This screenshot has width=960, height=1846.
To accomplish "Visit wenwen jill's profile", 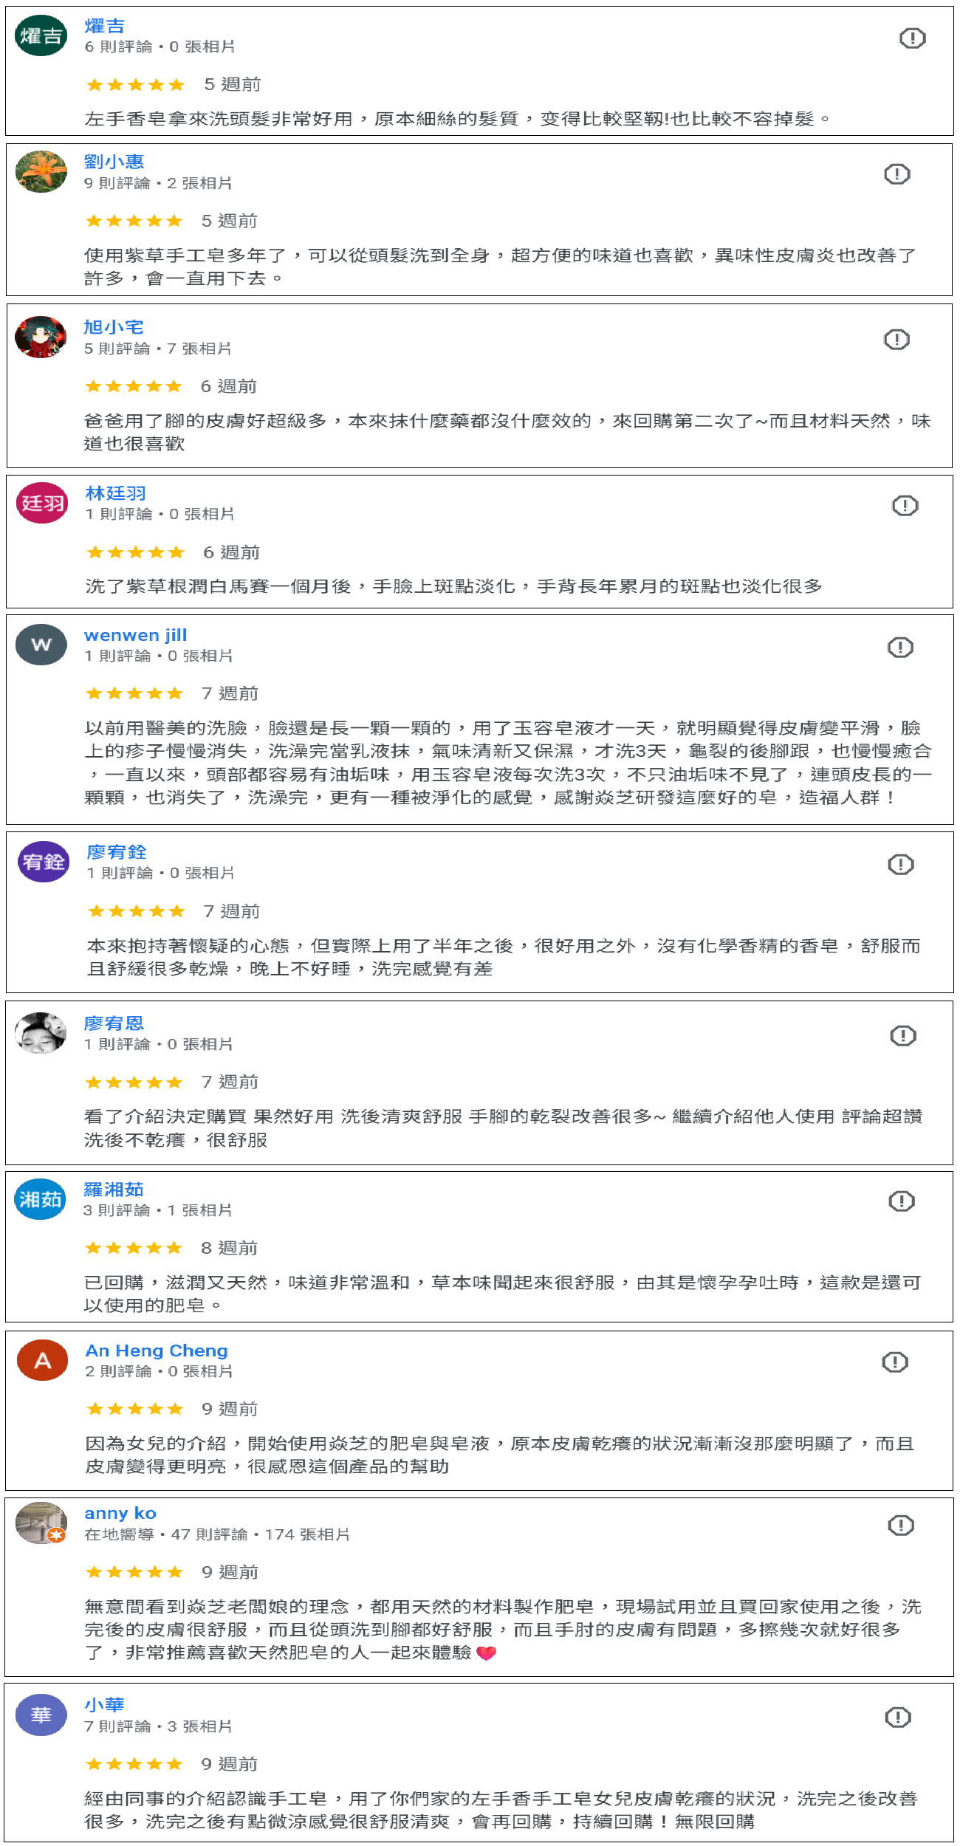I will click(136, 635).
